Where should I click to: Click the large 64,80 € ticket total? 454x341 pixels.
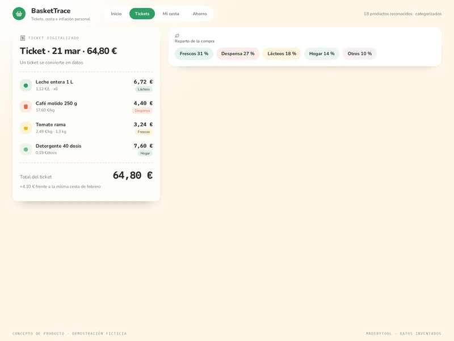[x=133, y=175]
